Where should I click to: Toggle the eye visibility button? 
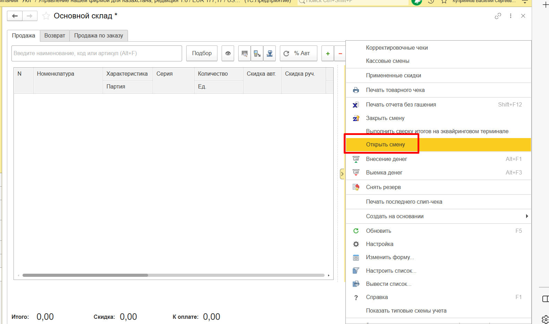click(x=228, y=53)
